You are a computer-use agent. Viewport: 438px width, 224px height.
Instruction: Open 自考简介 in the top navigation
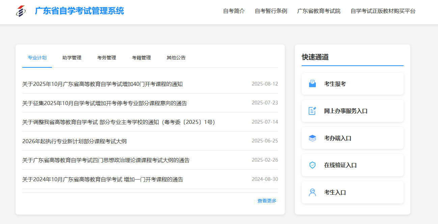tap(234, 11)
